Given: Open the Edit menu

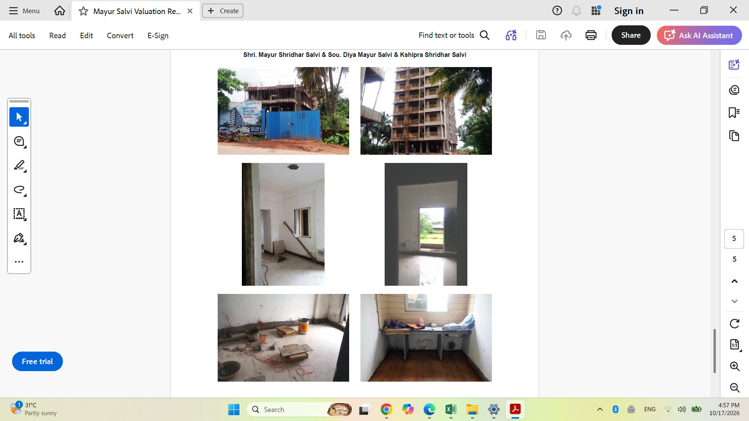Looking at the screenshot, I should tap(86, 35).
